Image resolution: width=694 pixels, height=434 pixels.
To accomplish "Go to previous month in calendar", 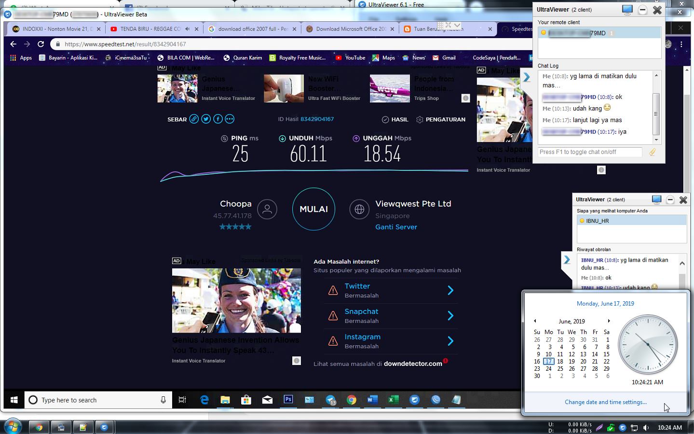I will 535,321.
